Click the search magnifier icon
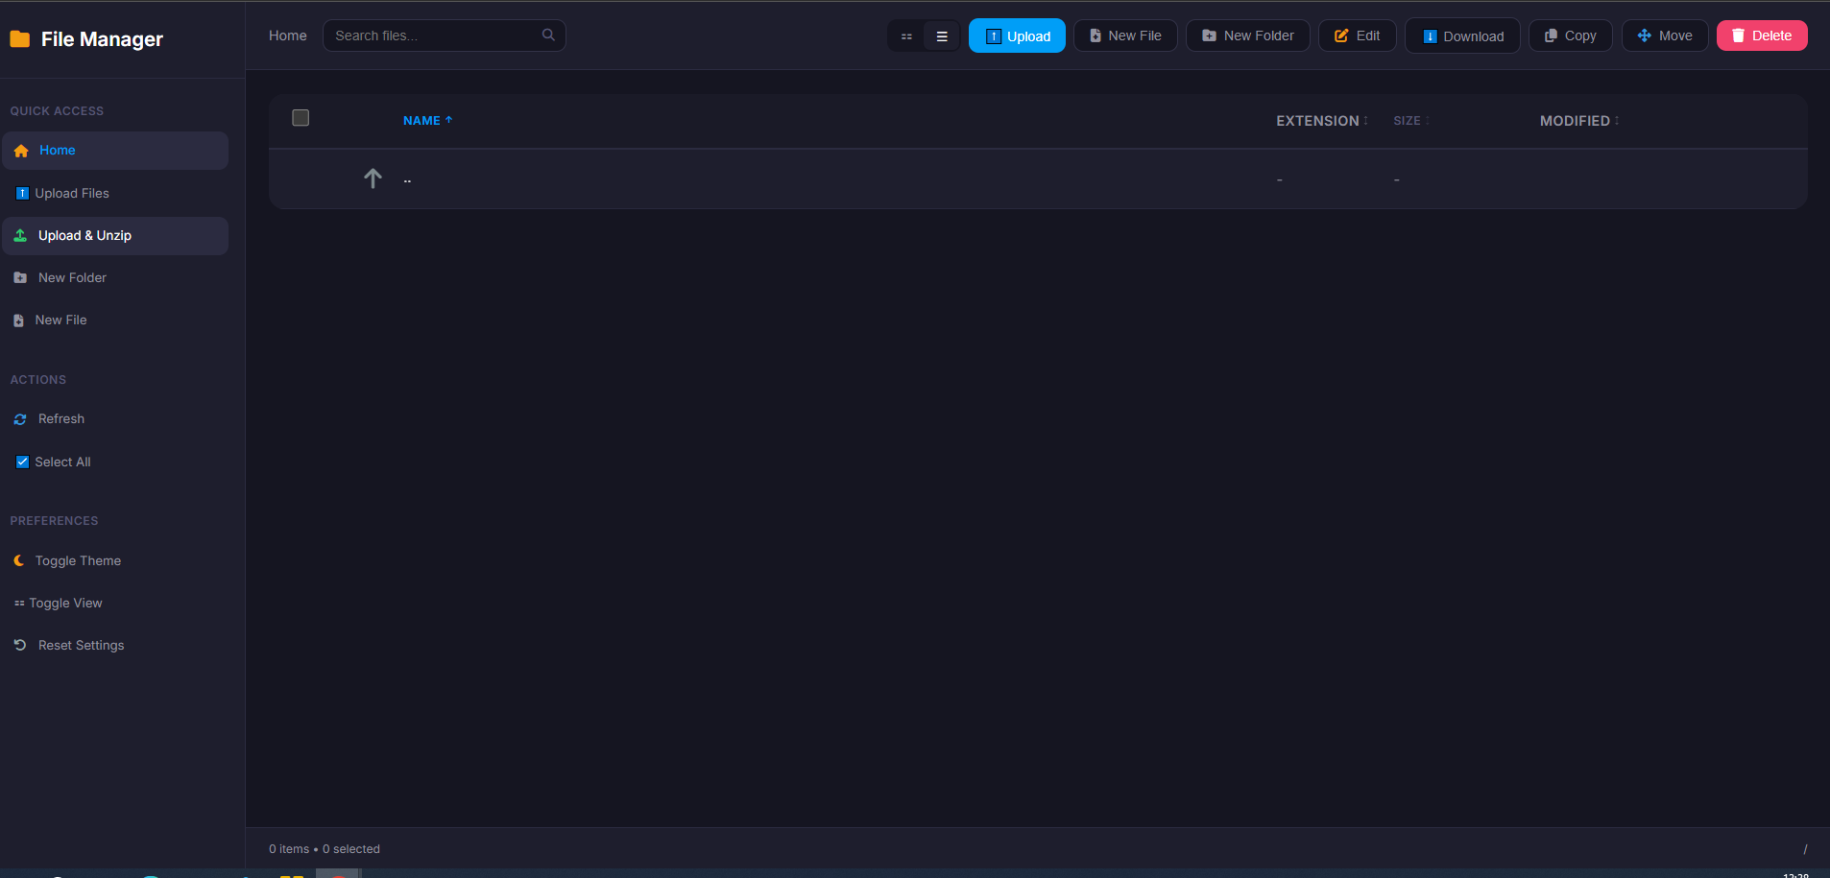The width and height of the screenshot is (1830, 878). (x=548, y=36)
